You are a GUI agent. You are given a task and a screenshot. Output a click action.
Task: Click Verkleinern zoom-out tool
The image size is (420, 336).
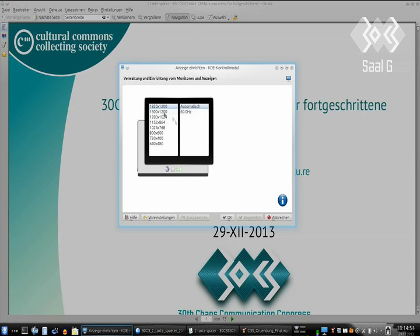tap(124, 17)
